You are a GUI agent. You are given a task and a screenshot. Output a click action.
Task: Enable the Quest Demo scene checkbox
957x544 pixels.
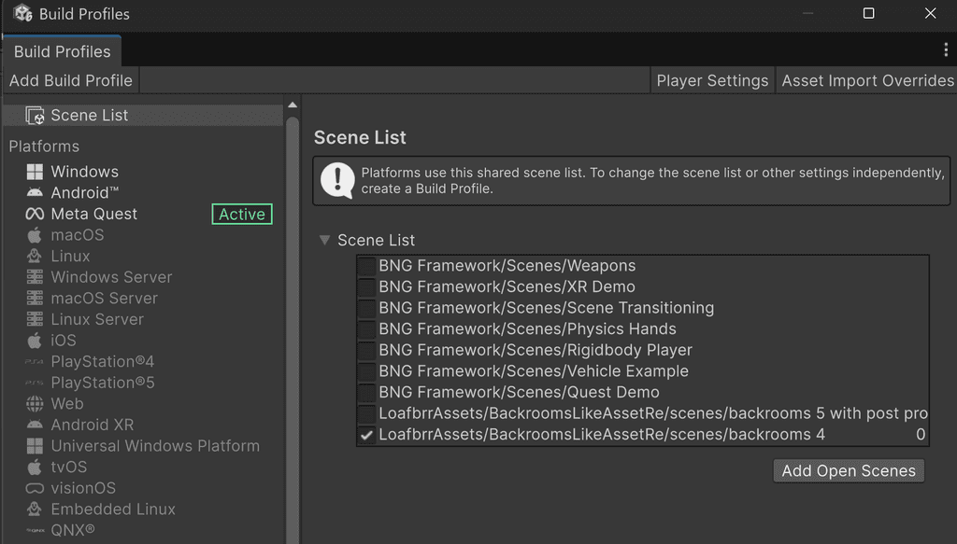click(x=366, y=392)
